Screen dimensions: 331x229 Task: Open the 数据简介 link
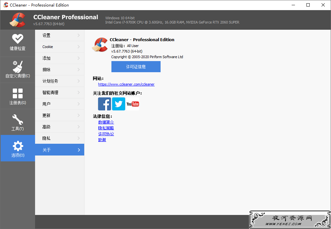coord(106,122)
